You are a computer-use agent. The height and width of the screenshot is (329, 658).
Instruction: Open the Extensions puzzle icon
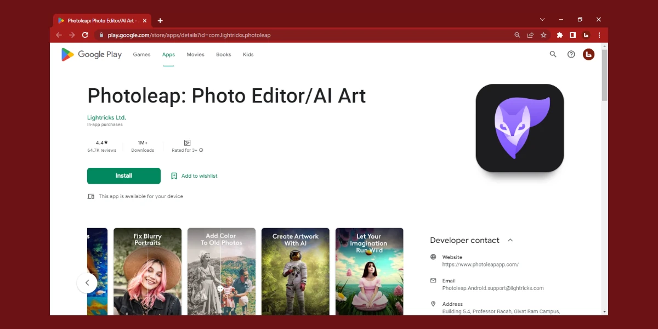coord(559,35)
